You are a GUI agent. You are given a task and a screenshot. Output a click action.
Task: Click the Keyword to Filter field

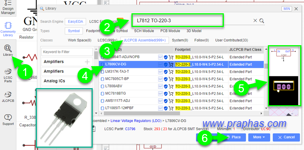[x=67, y=52]
